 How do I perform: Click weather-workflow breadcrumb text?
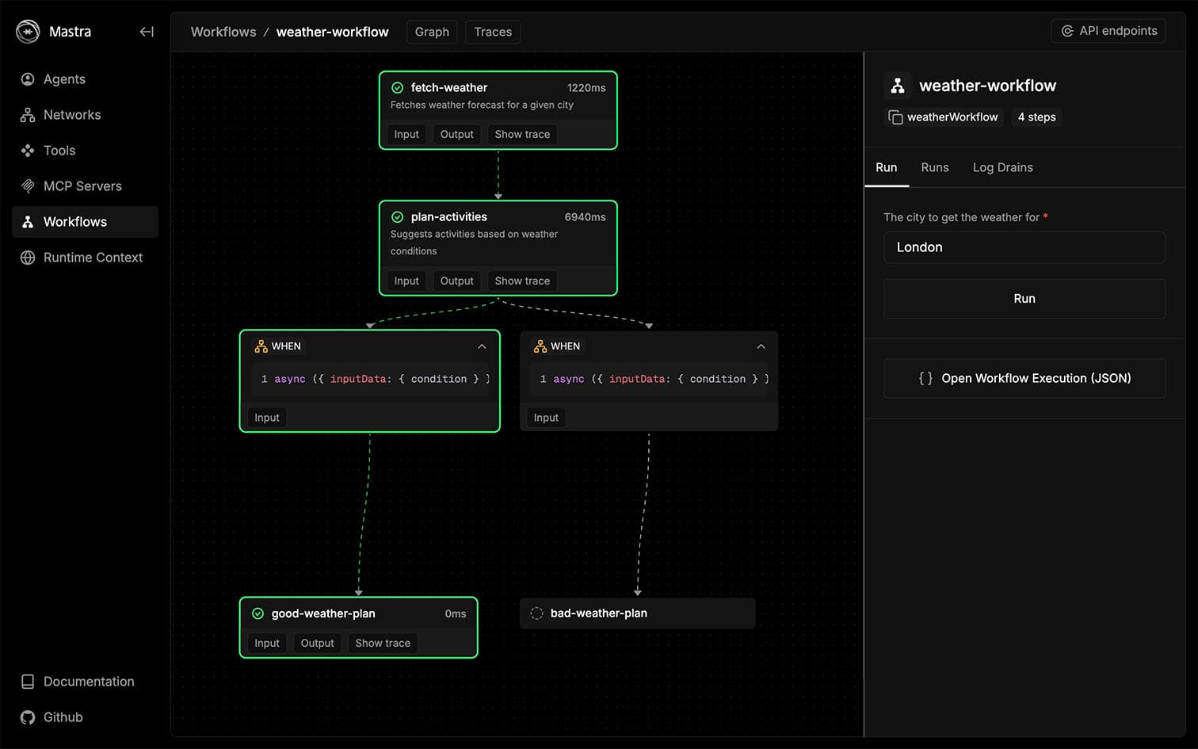332,32
